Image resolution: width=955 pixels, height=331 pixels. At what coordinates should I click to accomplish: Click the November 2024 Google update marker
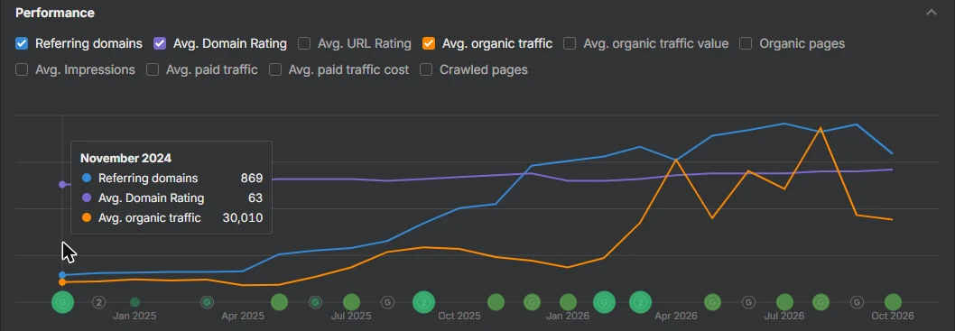[62, 302]
